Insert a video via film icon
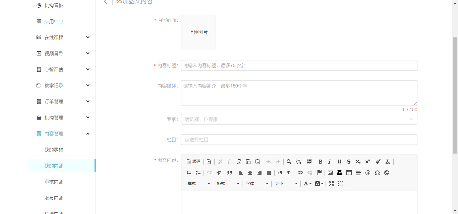Image resolution: width=458 pixels, height=214 pixels. (x=340, y=173)
